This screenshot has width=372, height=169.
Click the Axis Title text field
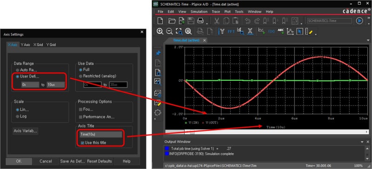(101, 134)
